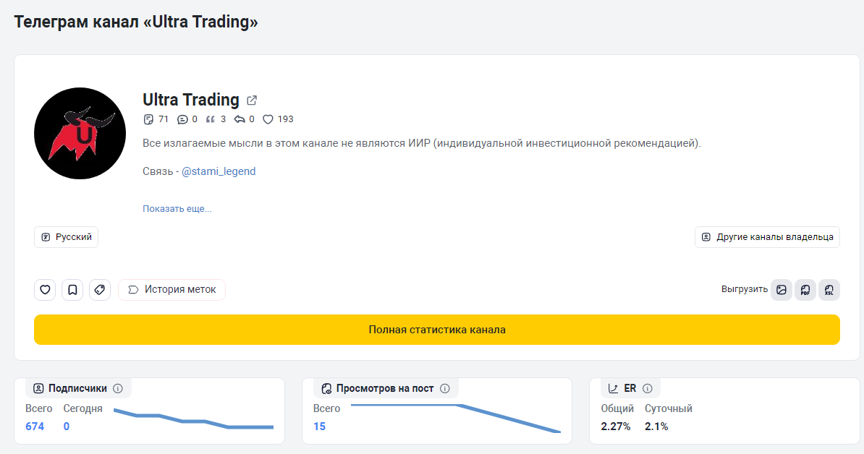Click heading Телеграм канал «Ultra Trading»
Viewport: 864px width, 454px height.
click(136, 22)
